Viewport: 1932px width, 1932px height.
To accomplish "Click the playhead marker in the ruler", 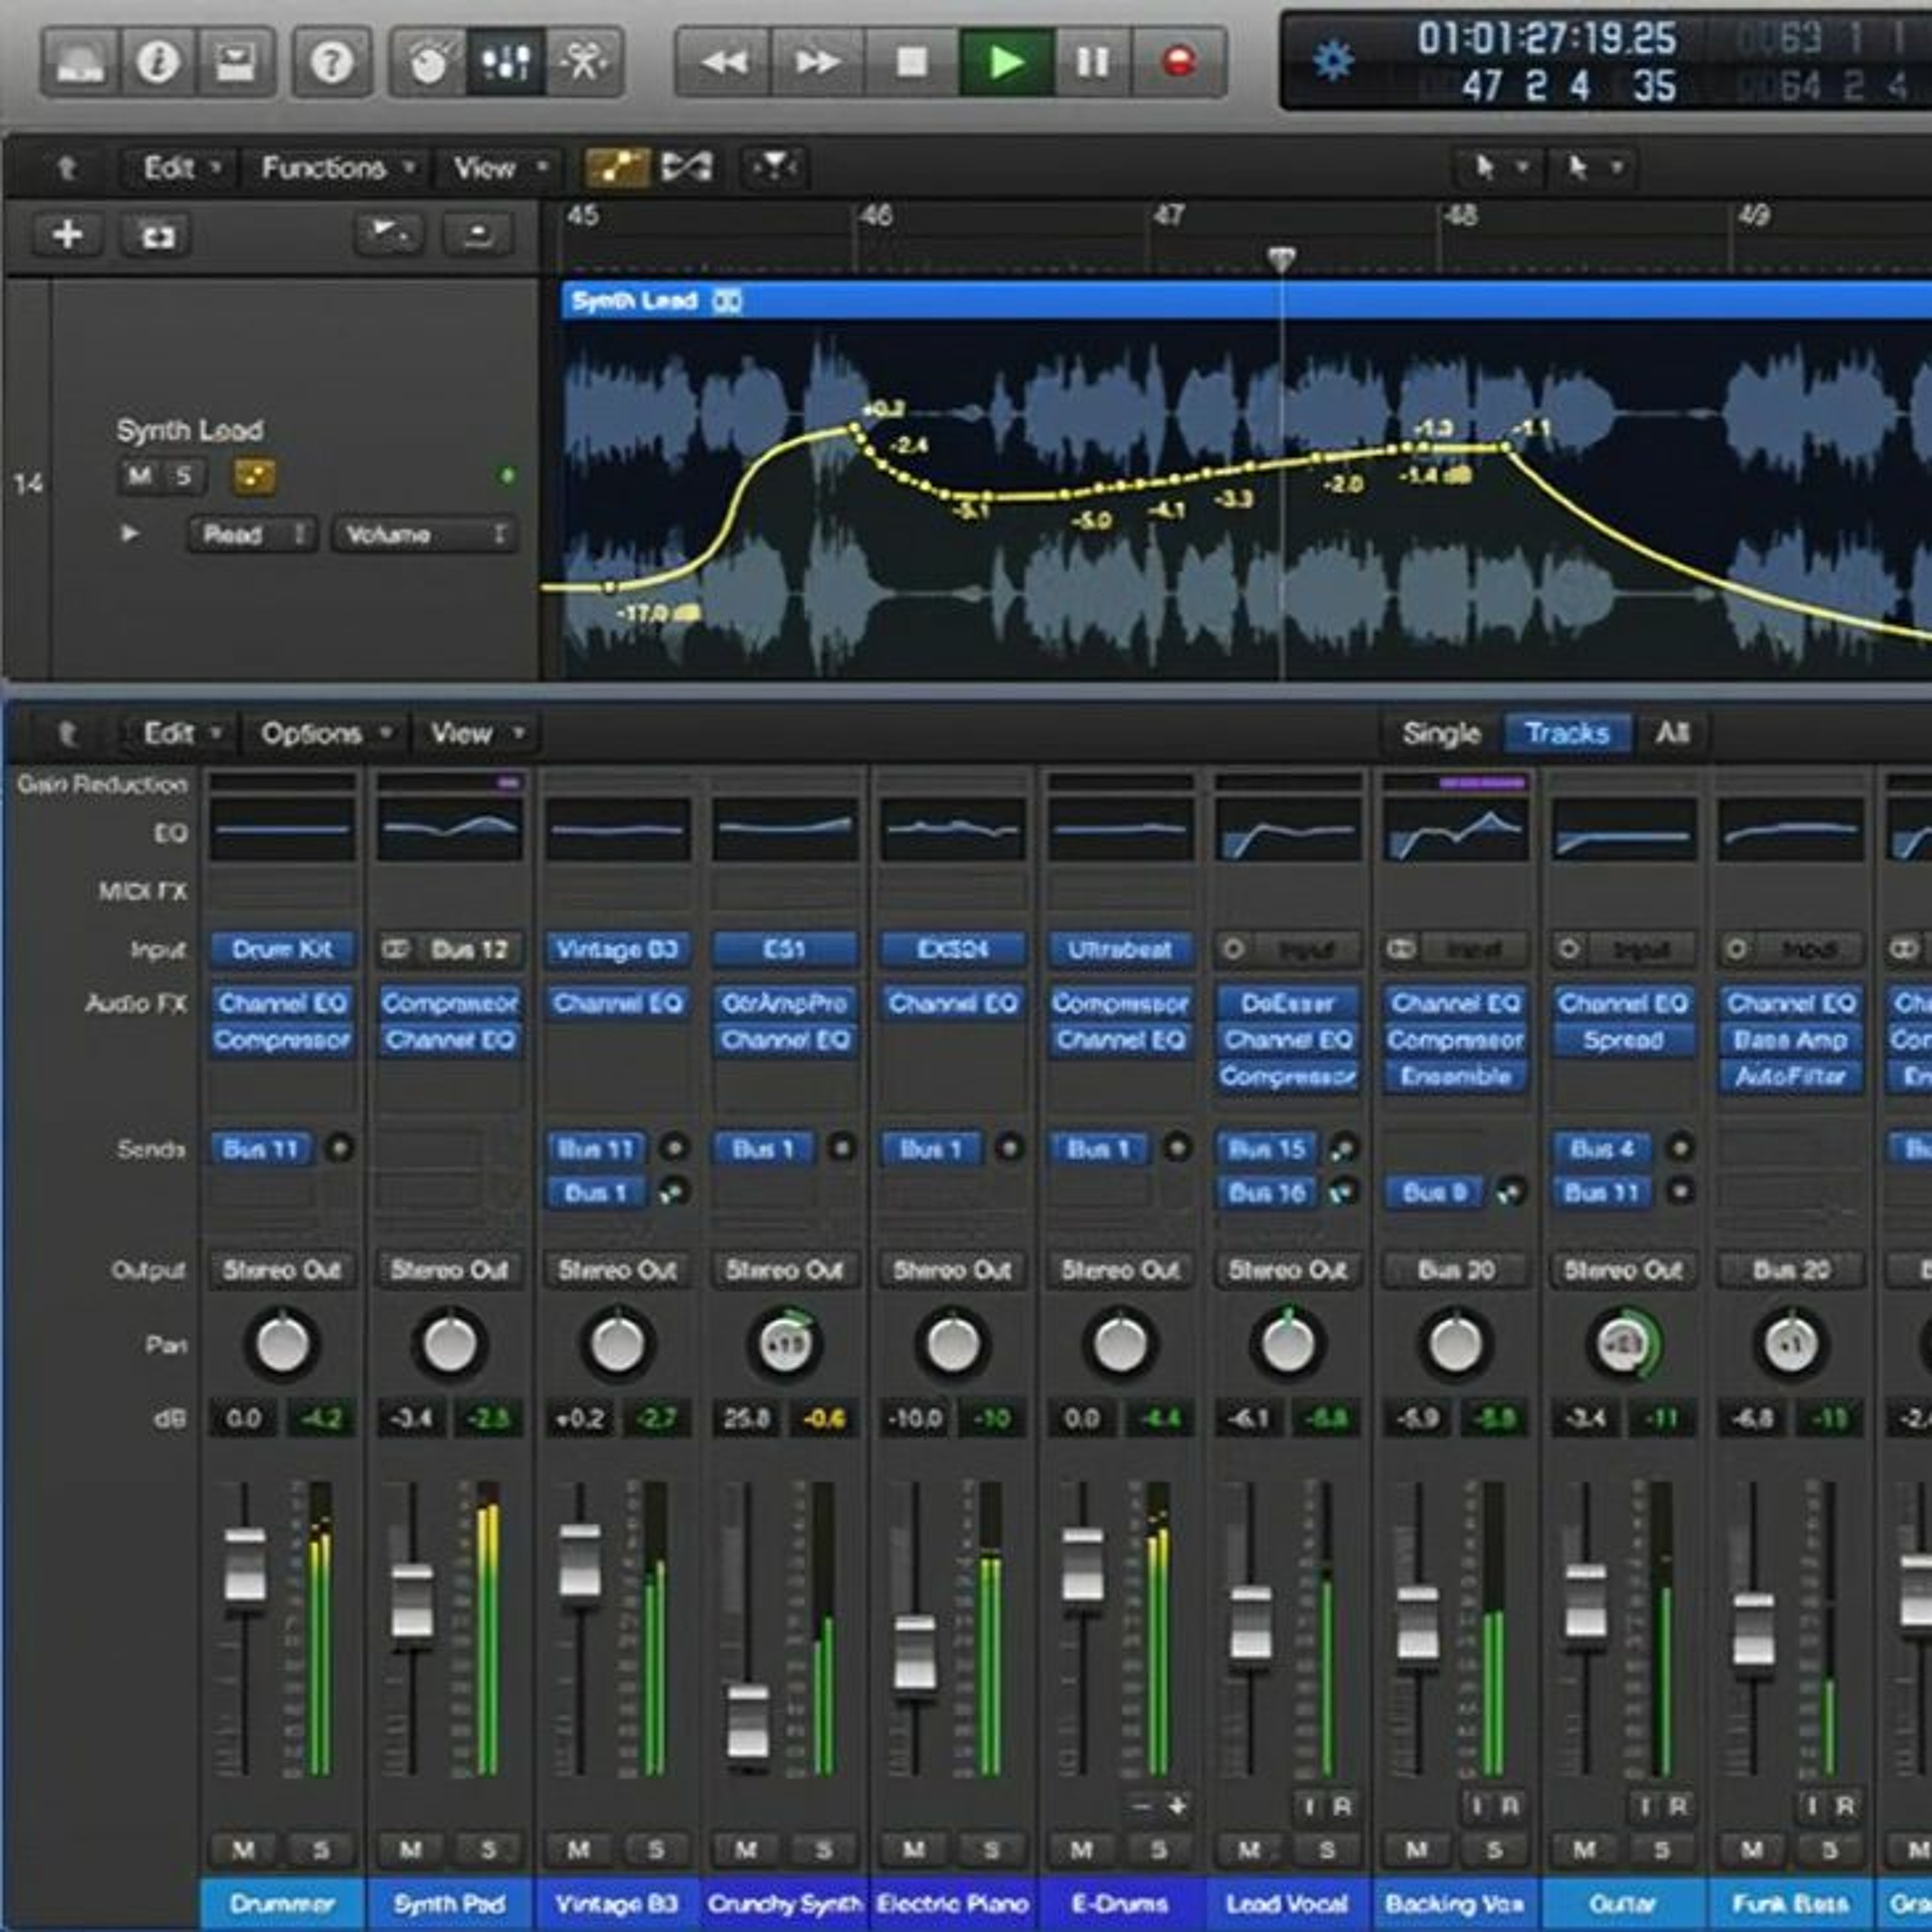I will (1281, 260).
